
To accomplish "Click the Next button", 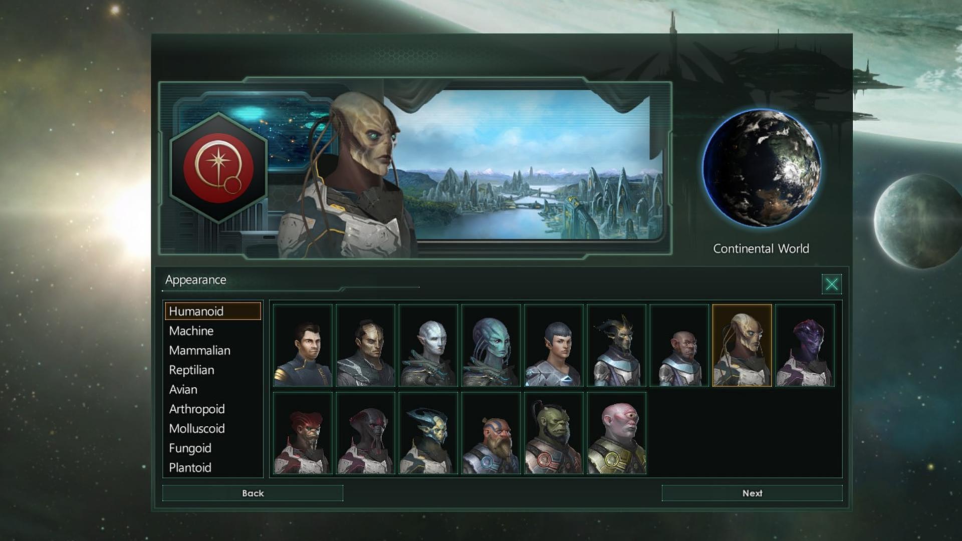I will (x=752, y=493).
